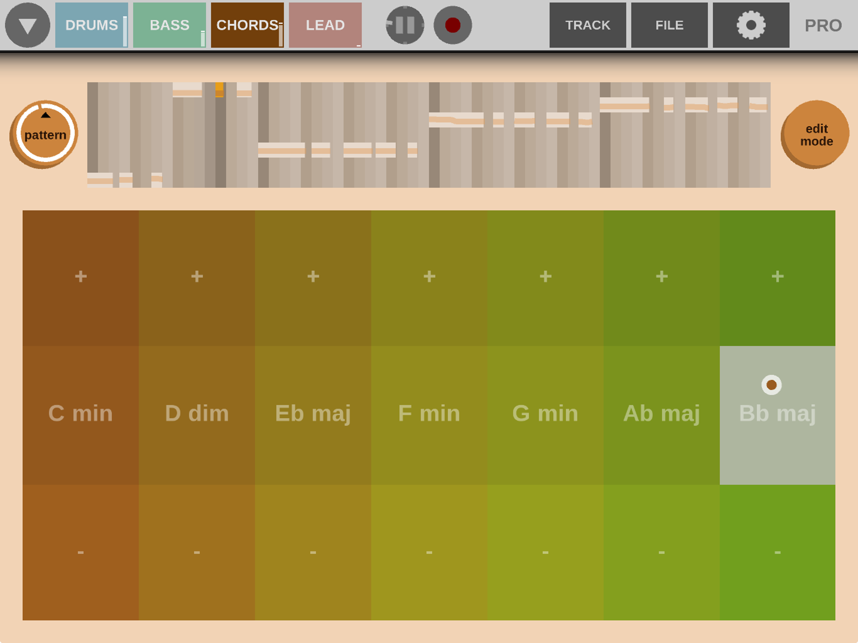The height and width of the screenshot is (643, 858).
Task: Click the minus pad below Bb maj
Action: pyautogui.click(x=778, y=552)
